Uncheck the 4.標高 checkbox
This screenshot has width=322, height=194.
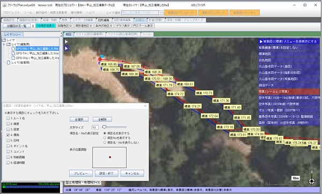pos(8,135)
